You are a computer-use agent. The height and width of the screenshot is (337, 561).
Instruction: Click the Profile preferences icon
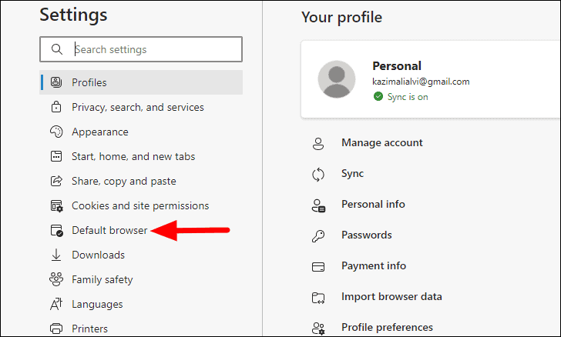(x=318, y=329)
